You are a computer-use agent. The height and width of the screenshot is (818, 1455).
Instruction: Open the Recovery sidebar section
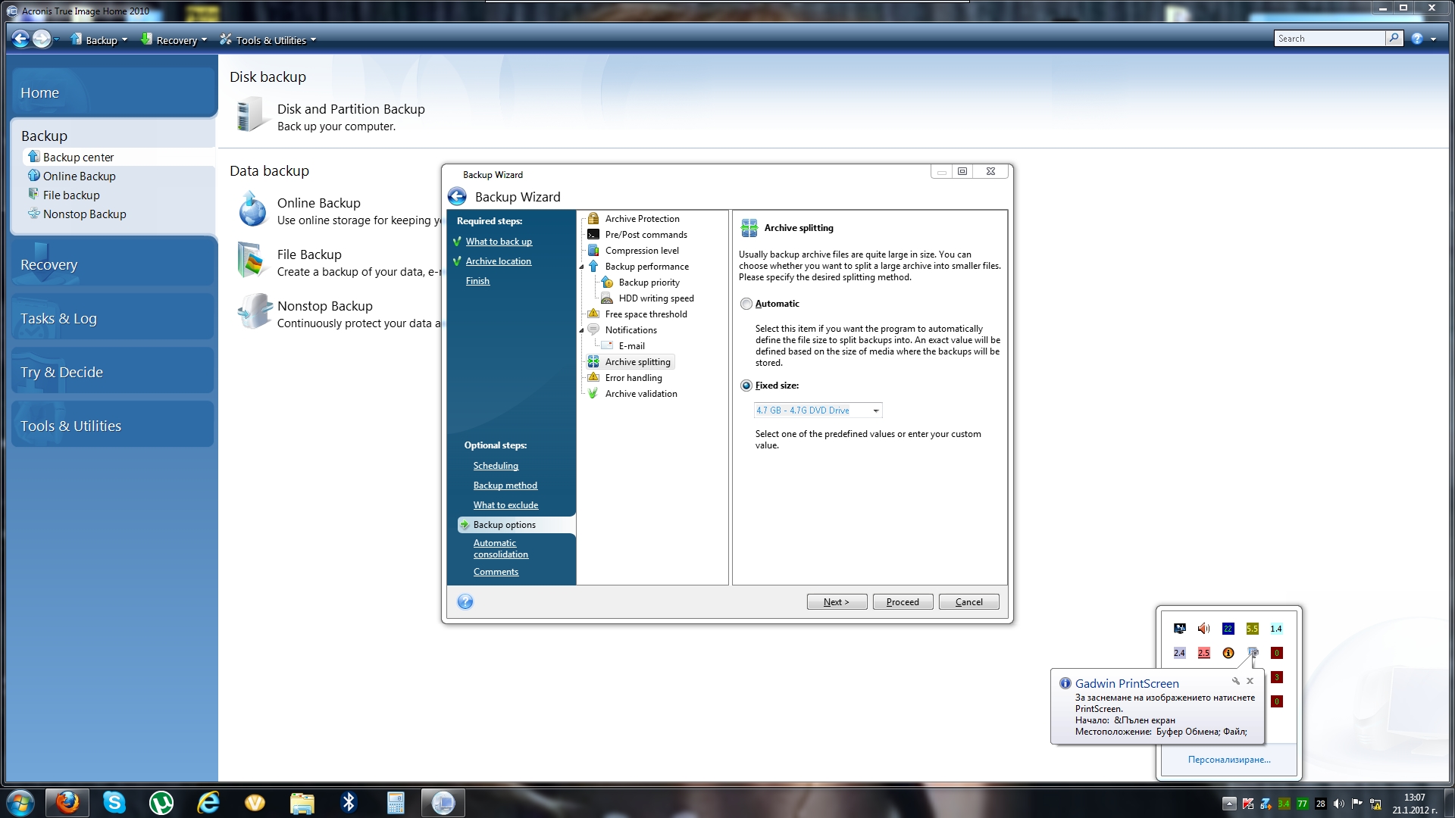[114, 265]
